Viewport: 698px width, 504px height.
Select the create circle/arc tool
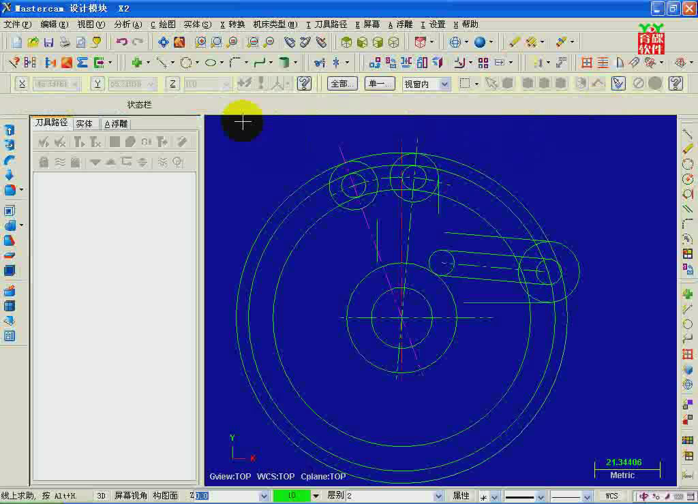(x=186, y=63)
